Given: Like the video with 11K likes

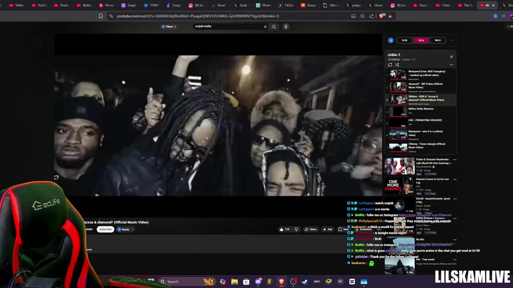Looking at the screenshot, I should point(284,230).
